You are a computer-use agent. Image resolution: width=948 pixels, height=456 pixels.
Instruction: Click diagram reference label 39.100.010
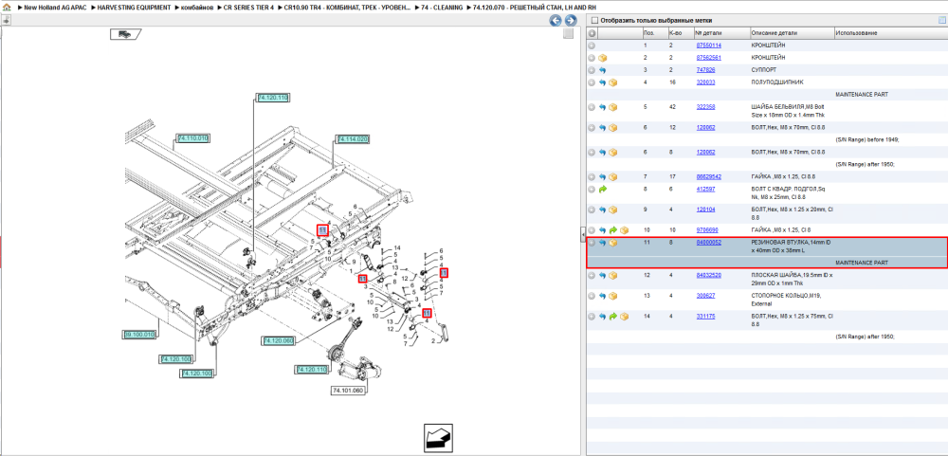tap(139, 334)
